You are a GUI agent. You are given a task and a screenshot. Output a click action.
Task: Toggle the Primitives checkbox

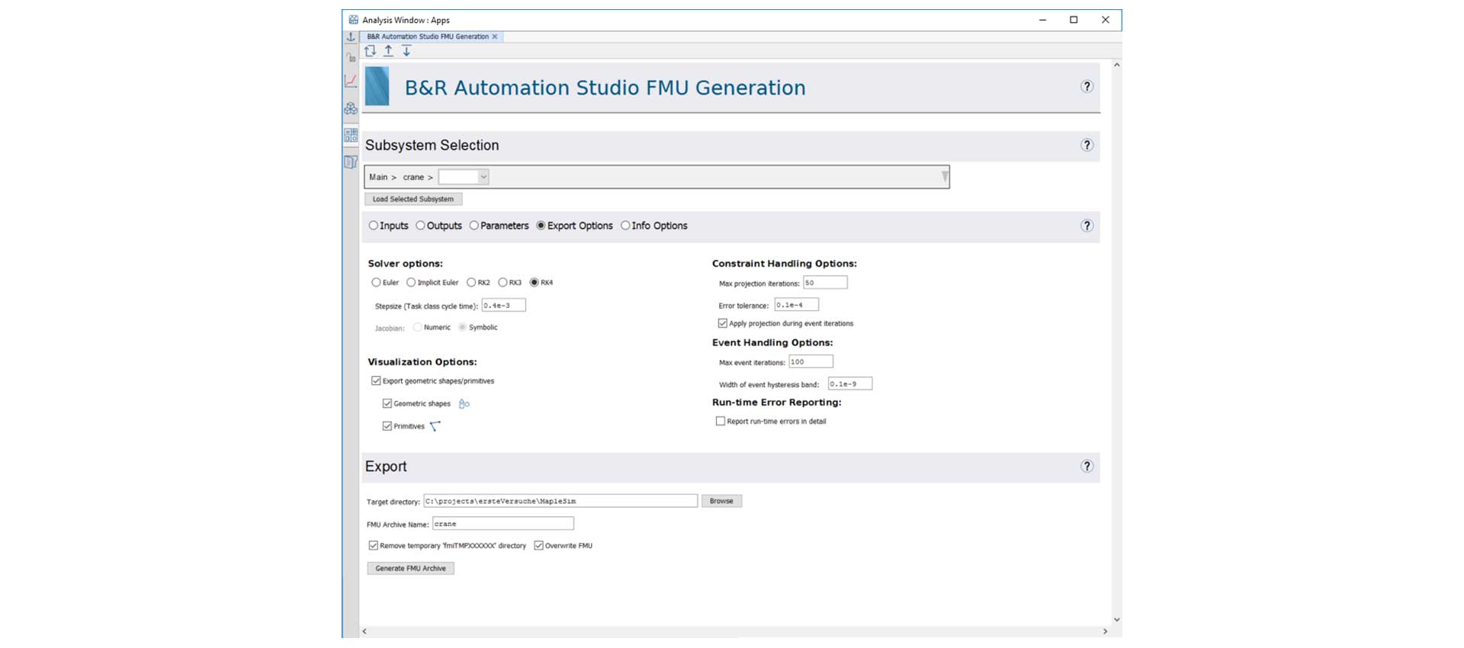387,426
